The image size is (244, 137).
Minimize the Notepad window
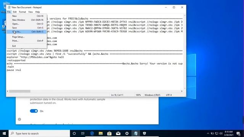(166, 7)
